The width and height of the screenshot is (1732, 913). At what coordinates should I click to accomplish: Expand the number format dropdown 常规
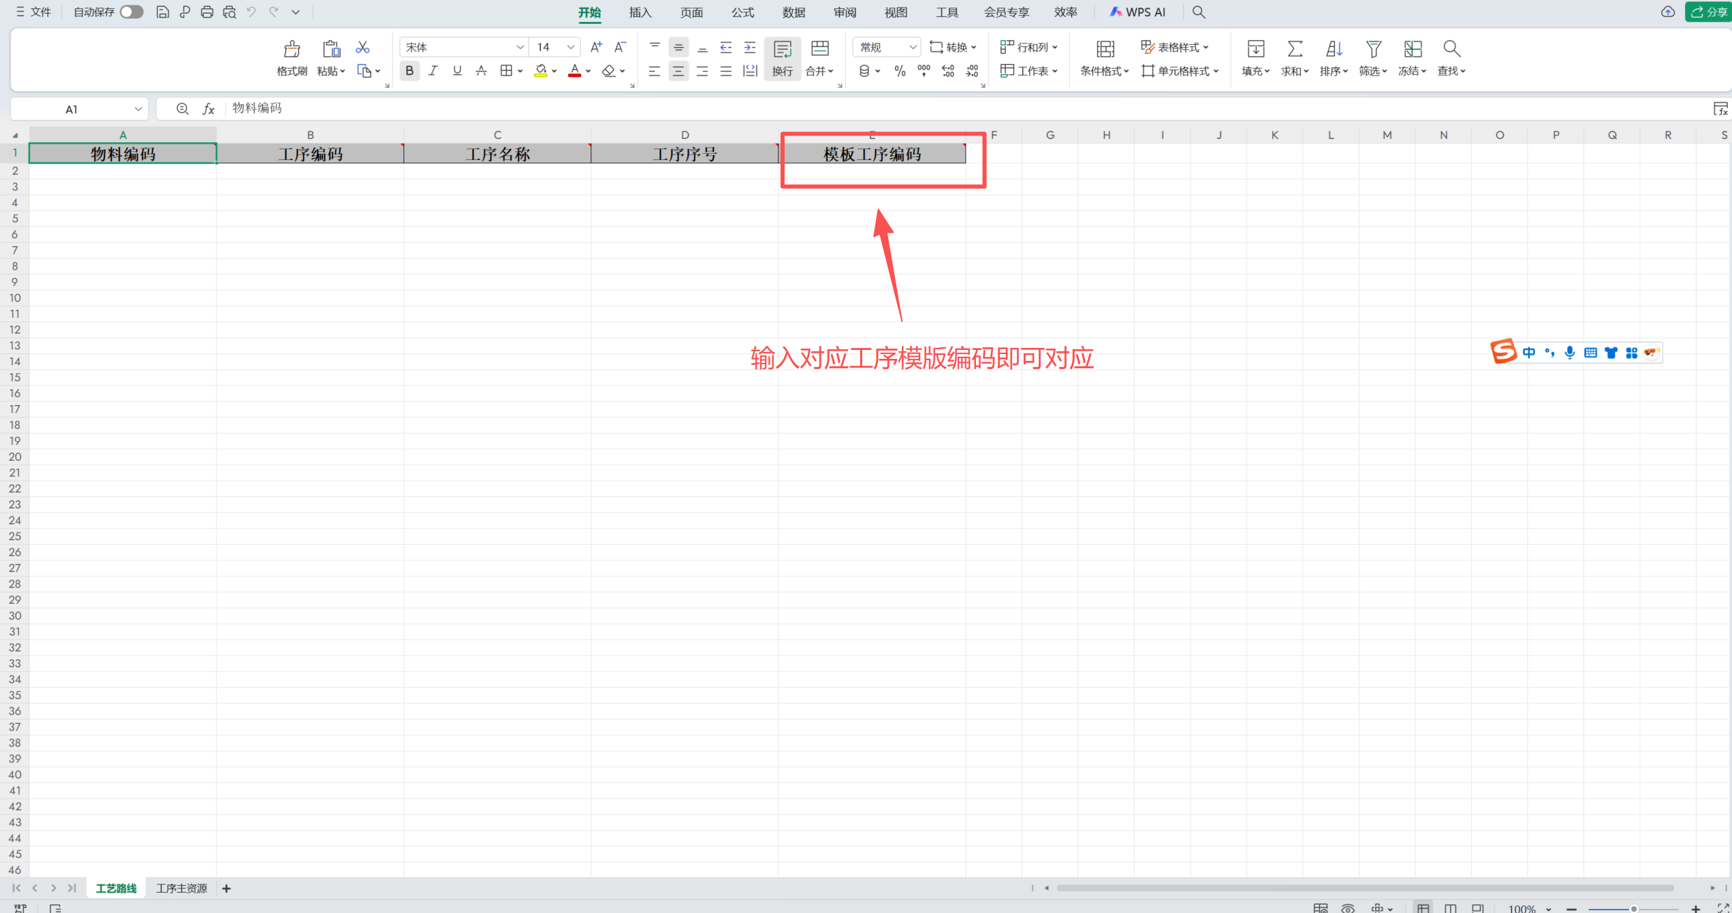pos(912,47)
